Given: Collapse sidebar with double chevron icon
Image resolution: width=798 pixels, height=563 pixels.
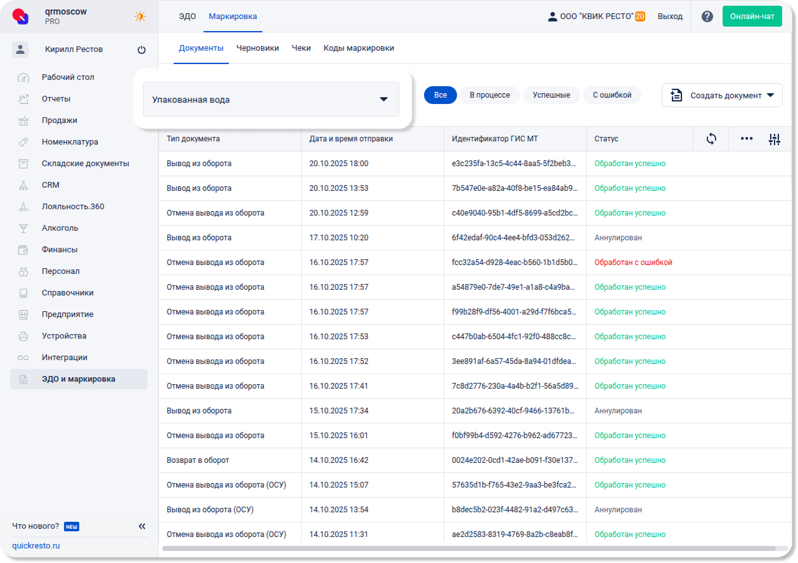Looking at the screenshot, I should click(x=142, y=526).
